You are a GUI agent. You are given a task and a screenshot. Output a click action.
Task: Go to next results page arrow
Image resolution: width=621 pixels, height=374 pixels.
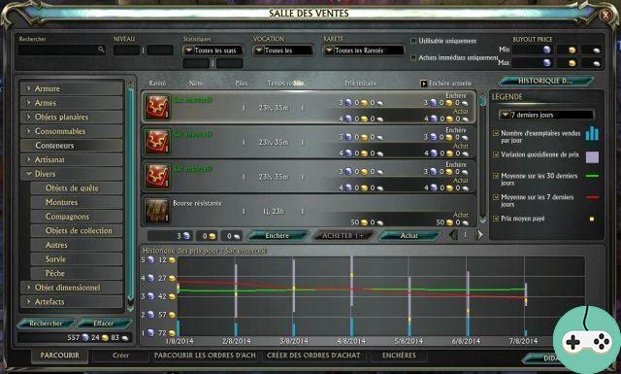[x=479, y=235]
